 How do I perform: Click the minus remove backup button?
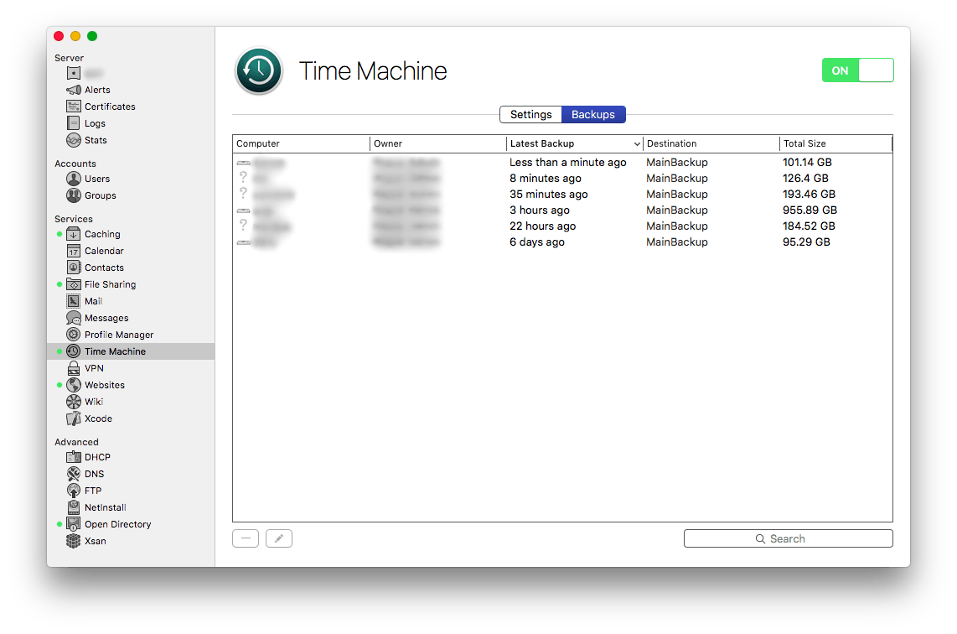pyautogui.click(x=246, y=538)
